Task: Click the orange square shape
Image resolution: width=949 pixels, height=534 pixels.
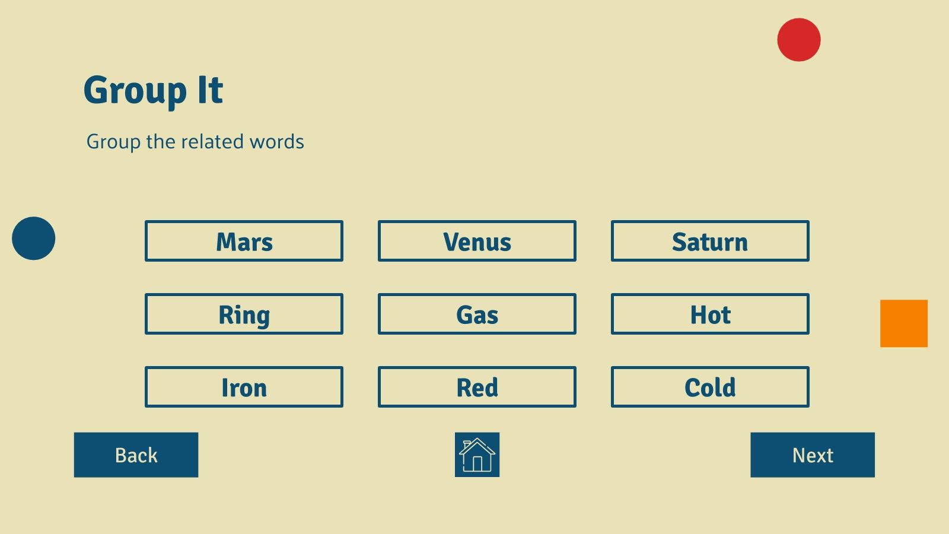Action: click(904, 323)
